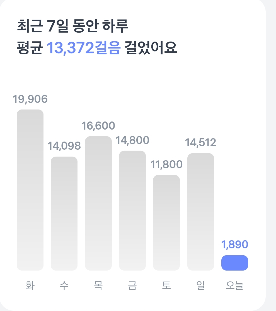276x311 pixels.
Task: Click the 14,098 step count label
Action: point(64,146)
